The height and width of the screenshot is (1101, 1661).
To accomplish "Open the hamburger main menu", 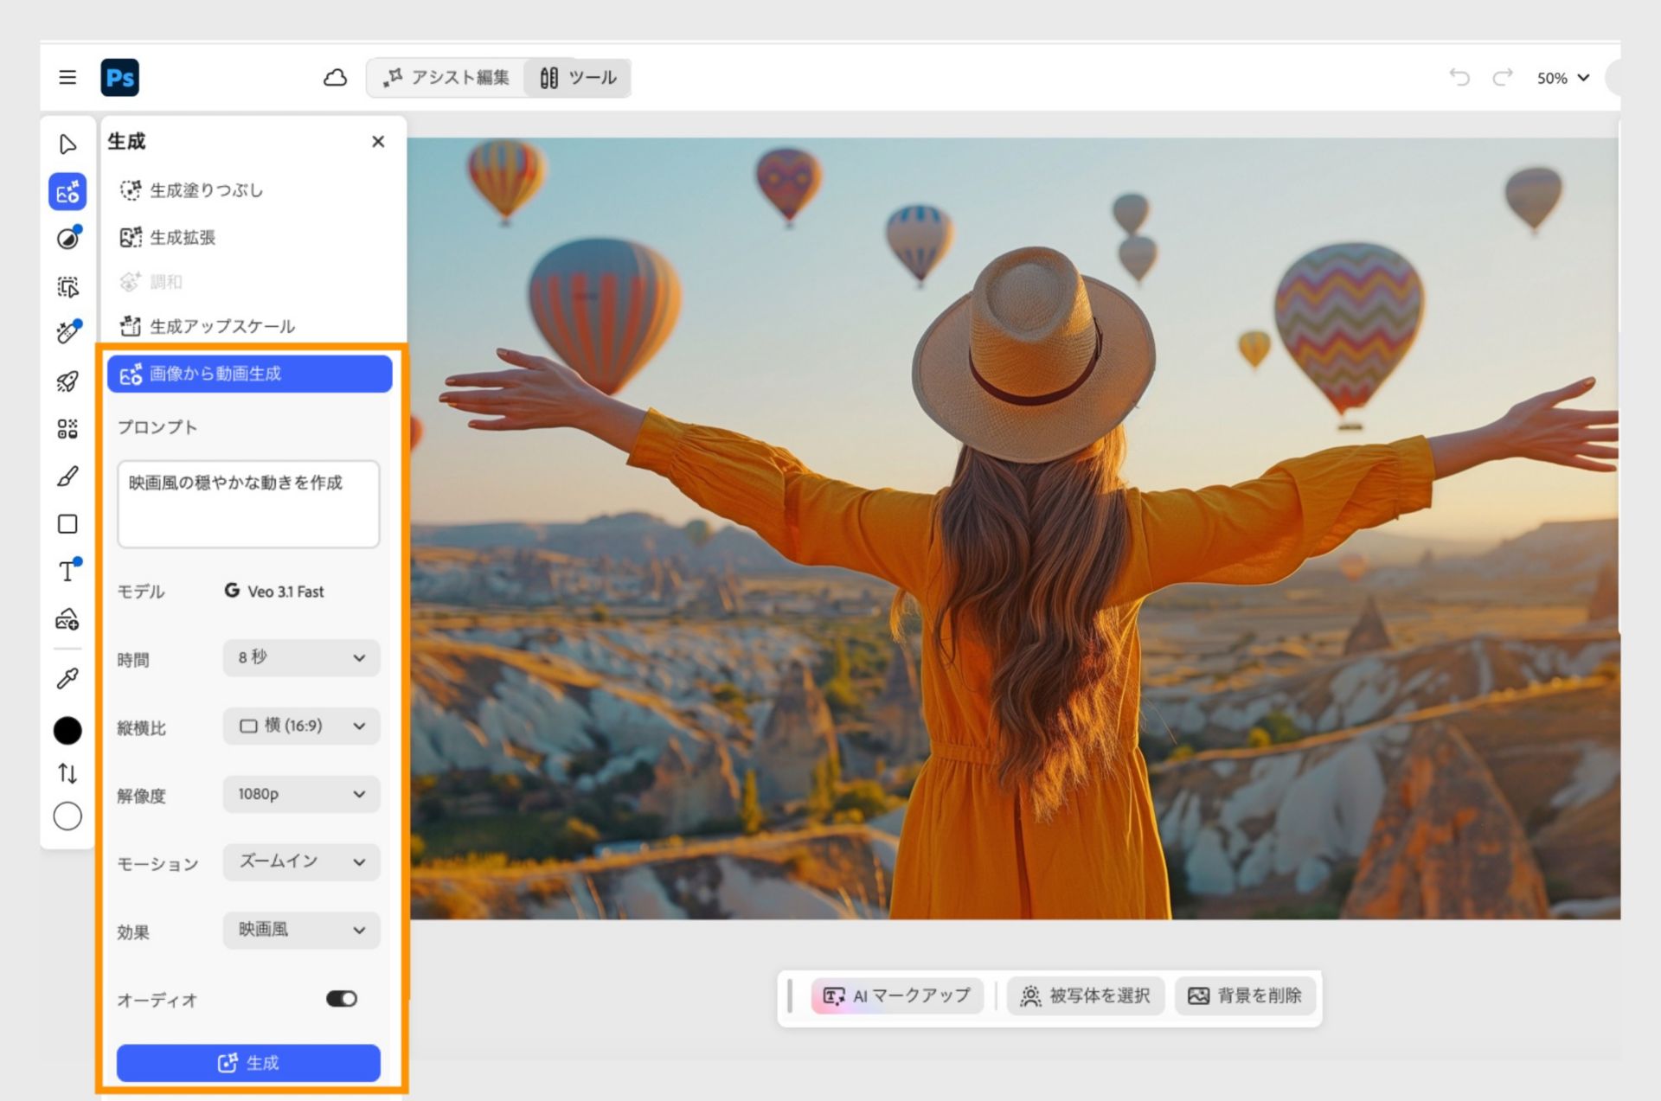I will point(67,77).
